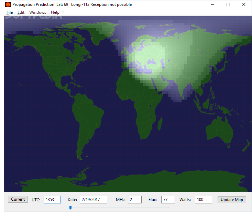Click the Date input field

click(x=94, y=200)
